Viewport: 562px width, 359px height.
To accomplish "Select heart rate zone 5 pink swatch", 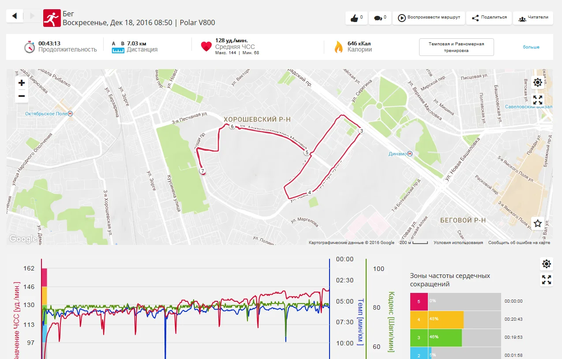I will tap(419, 302).
